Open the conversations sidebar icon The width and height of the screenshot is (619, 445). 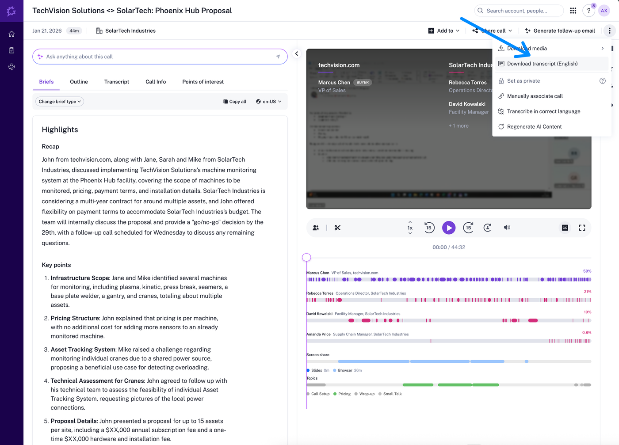pyautogui.click(x=11, y=67)
